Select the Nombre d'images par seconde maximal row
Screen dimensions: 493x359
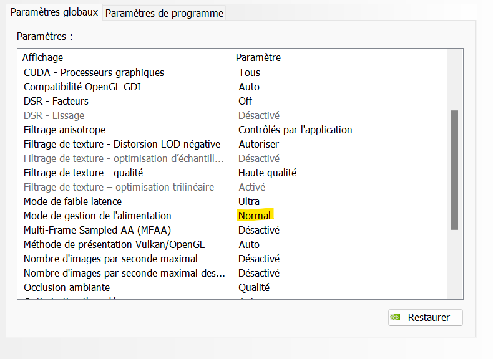click(x=110, y=259)
